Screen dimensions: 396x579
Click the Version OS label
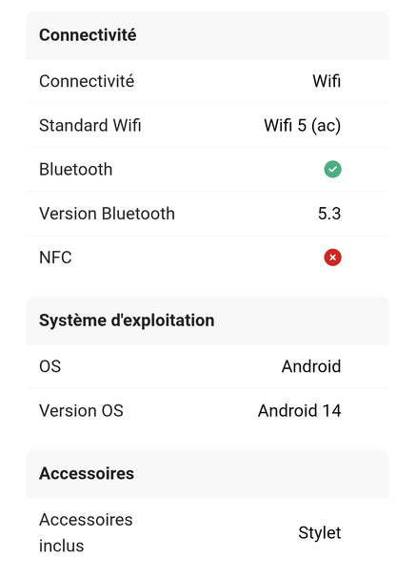pyautogui.click(x=82, y=410)
